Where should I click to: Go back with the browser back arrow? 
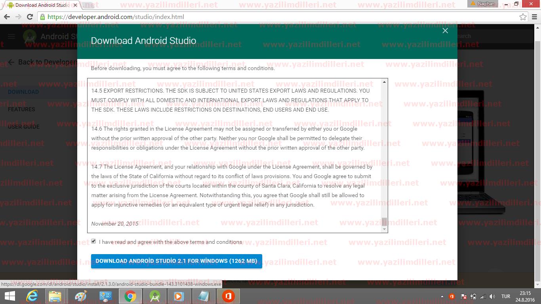tap(7, 17)
